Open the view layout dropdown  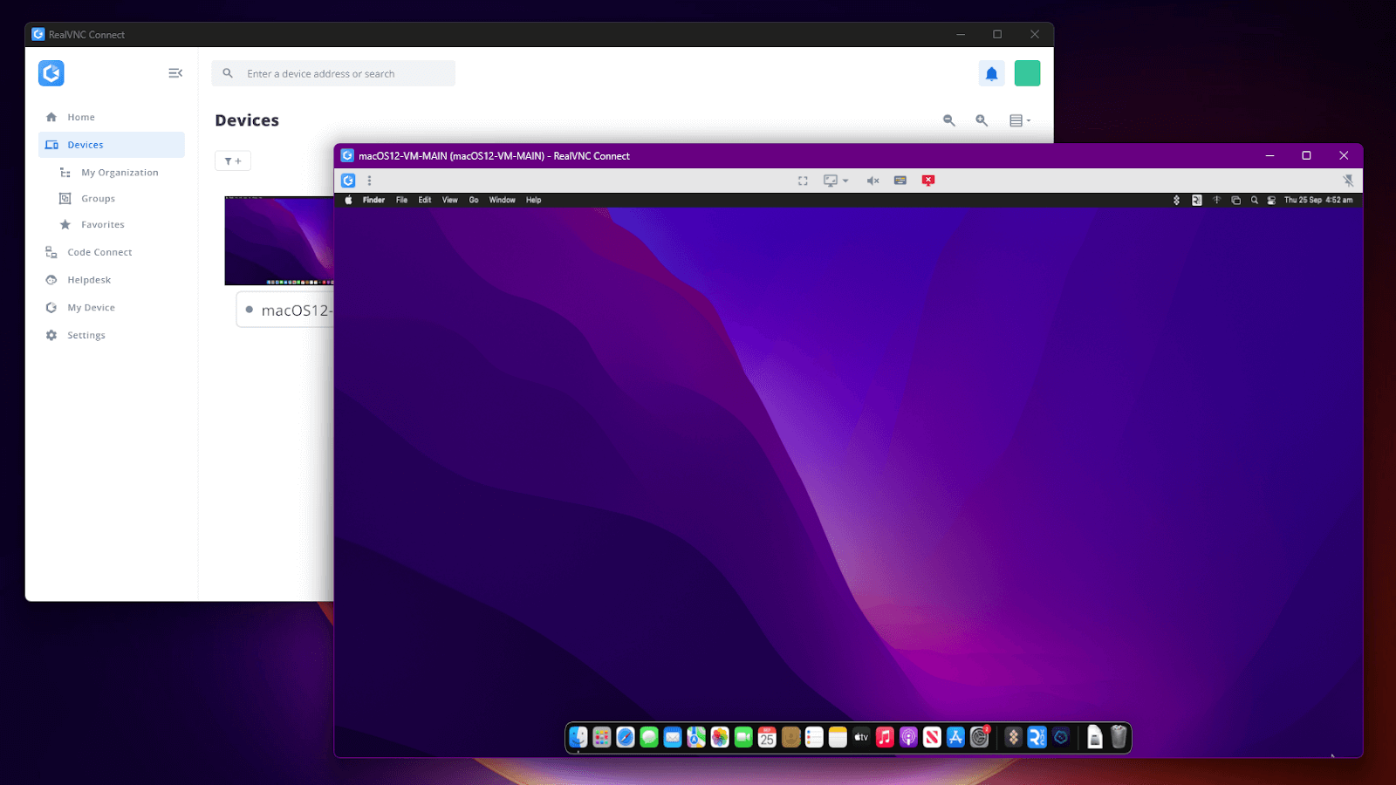1019,120
